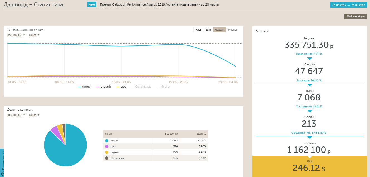Open the Calltouch Performance Awards 2019 link
The width and height of the screenshot is (370, 177).
click(x=133, y=5)
